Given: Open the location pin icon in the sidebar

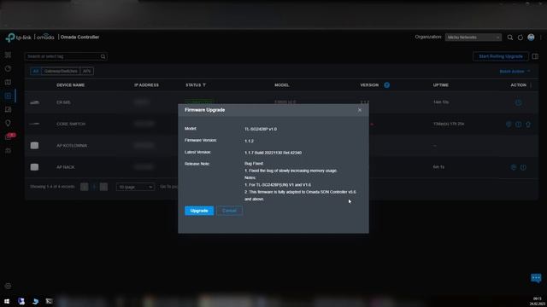Looking at the screenshot, I should click(8, 123).
